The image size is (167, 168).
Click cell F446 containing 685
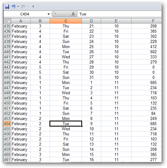146,82
